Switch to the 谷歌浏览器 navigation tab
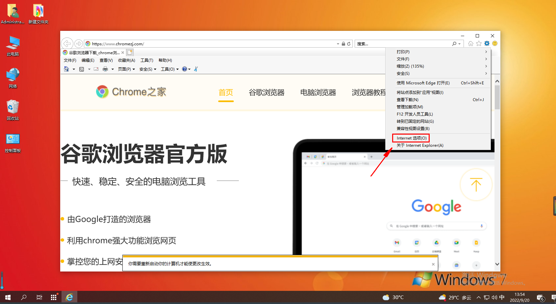This screenshot has height=304, width=556. pyautogui.click(x=266, y=92)
